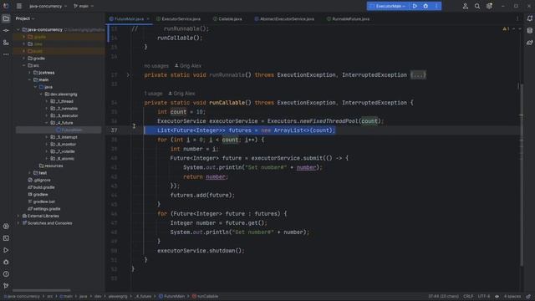Select Scratches and Consoles node

click(47, 223)
